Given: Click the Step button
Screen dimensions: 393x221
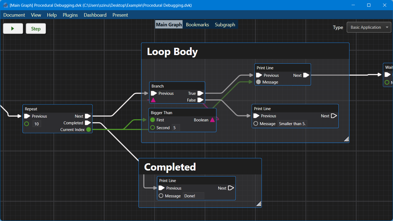Looking at the screenshot, I should [36, 28].
